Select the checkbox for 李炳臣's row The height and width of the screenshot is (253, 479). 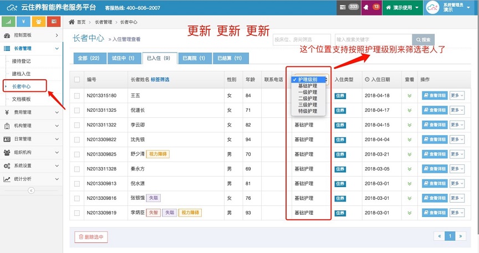click(x=77, y=213)
